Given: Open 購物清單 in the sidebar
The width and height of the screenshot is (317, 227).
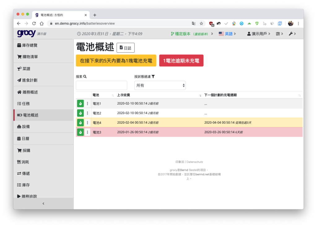Looking at the screenshot, I should click(x=43, y=57).
